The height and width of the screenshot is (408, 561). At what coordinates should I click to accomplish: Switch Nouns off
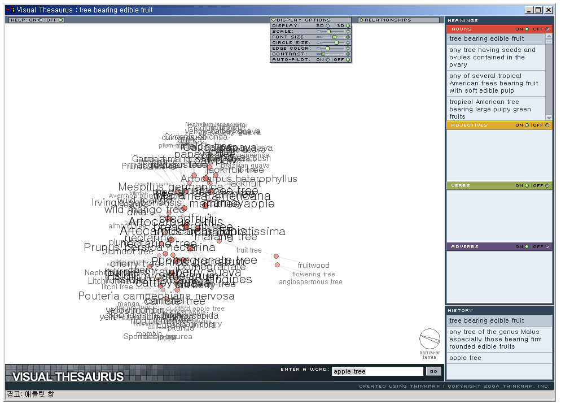coord(547,29)
